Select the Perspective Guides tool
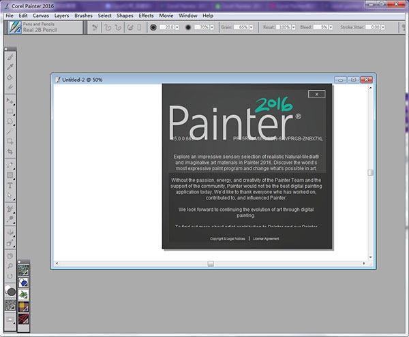This screenshot has width=409, height=337. pos(10,243)
